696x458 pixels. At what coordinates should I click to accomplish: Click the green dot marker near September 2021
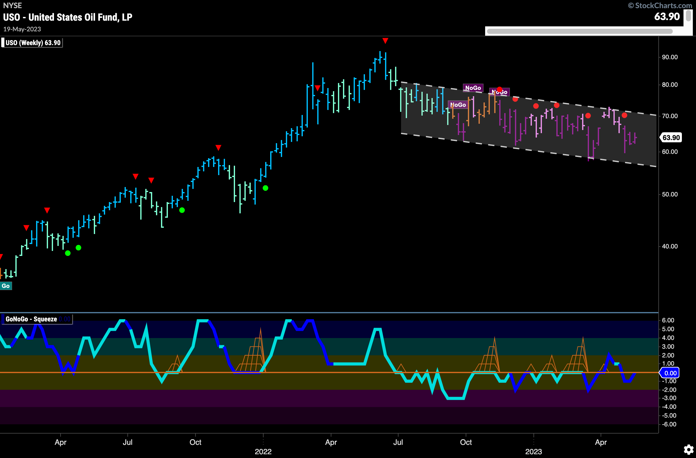182,210
